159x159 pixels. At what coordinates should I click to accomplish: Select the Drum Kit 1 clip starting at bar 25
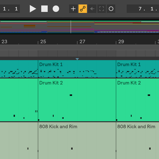click(x=77, y=69)
